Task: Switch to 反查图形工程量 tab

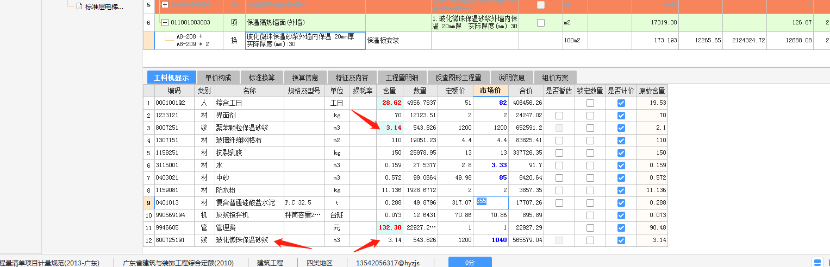Action: coord(459,77)
